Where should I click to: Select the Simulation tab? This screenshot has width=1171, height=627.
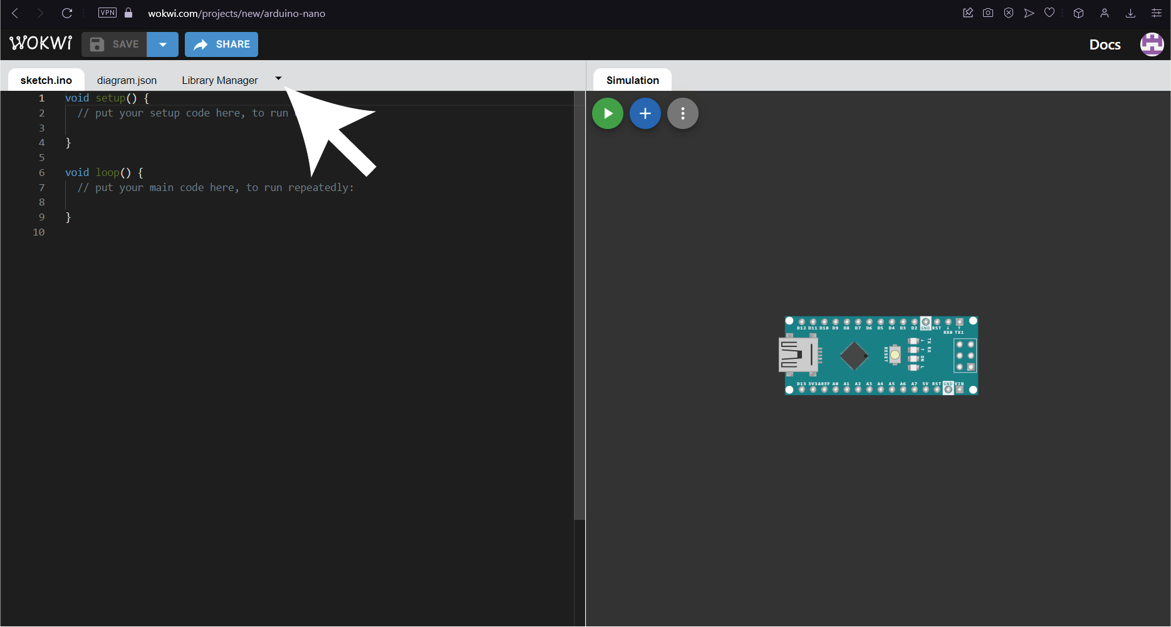coord(632,80)
